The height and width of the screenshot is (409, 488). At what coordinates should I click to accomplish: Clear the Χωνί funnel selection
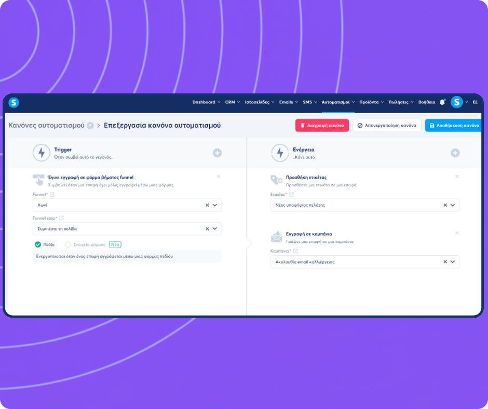coord(207,205)
